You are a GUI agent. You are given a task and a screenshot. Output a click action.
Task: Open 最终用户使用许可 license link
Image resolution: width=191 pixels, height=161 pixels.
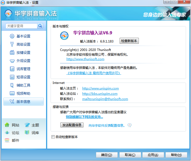94,73
